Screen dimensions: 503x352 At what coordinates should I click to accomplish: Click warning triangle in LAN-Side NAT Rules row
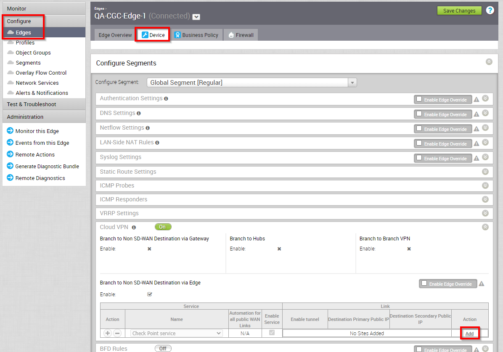477,143
